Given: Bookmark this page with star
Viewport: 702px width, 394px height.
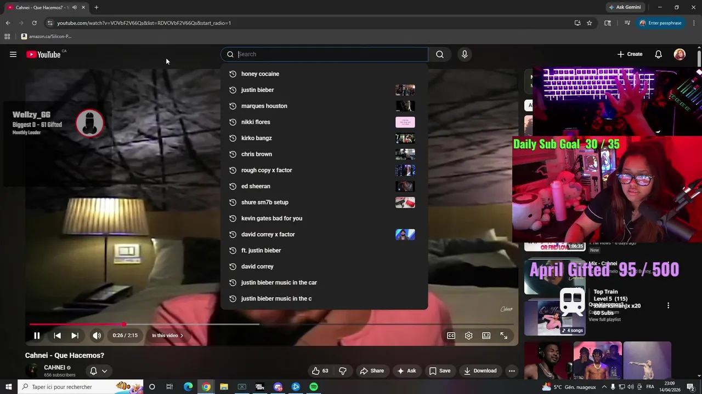Looking at the screenshot, I should (590, 23).
